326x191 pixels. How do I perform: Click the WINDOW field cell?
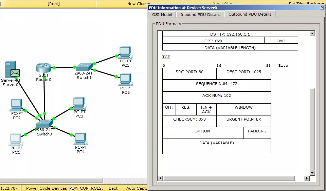(x=244, y=109)
